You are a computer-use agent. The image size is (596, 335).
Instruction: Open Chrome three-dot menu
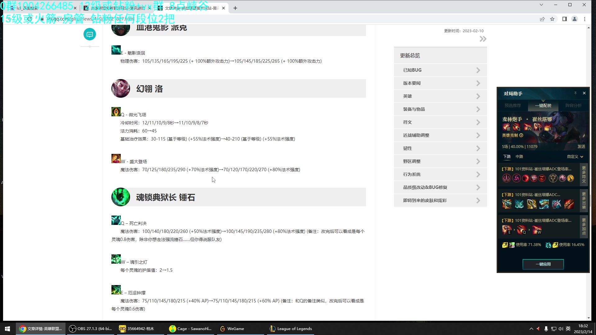[585, 19]
